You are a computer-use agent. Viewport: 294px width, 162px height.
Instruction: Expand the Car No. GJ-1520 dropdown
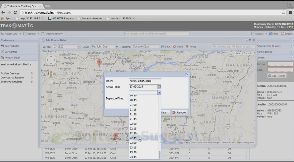click(x=78, y=47)
